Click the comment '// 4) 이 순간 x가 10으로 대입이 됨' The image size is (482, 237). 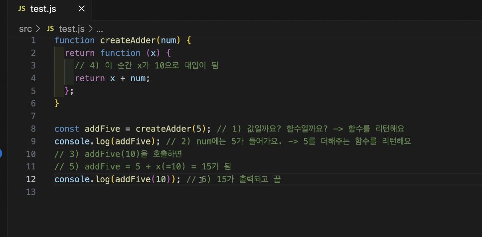[147, 65]
